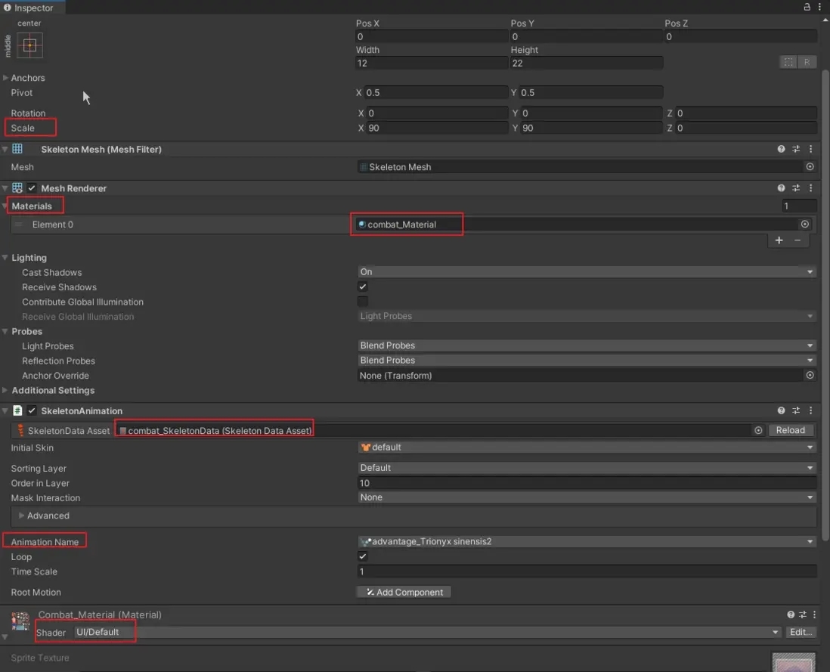Screen dimensions: 830x672
Task: Click the Anchor Override object picker
Action: click(810, 376)
